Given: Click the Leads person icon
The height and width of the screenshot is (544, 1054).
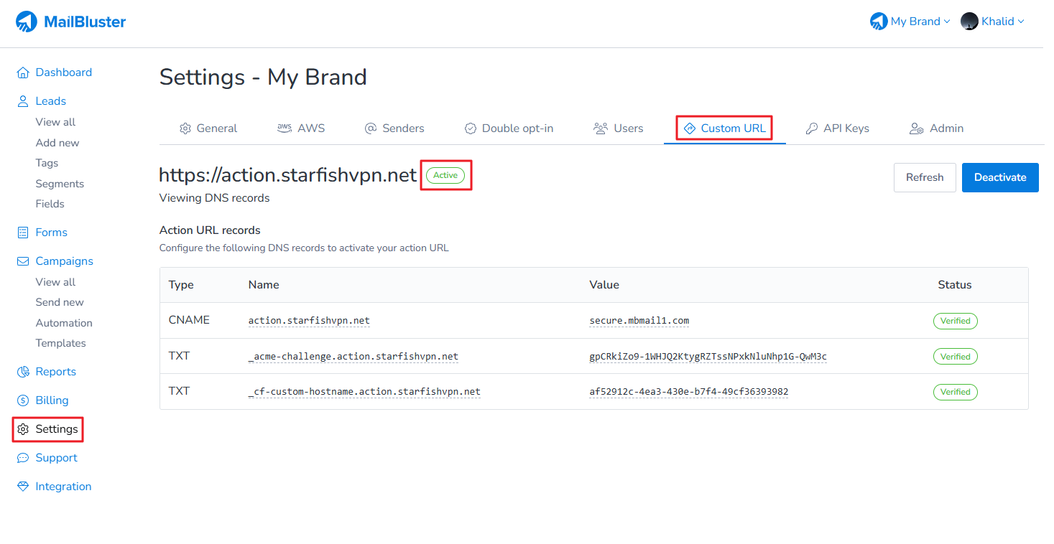Looking at the screenshot, I should (23, 101).
